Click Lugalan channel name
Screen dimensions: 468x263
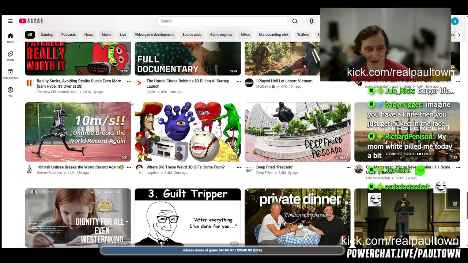(152, 173)
